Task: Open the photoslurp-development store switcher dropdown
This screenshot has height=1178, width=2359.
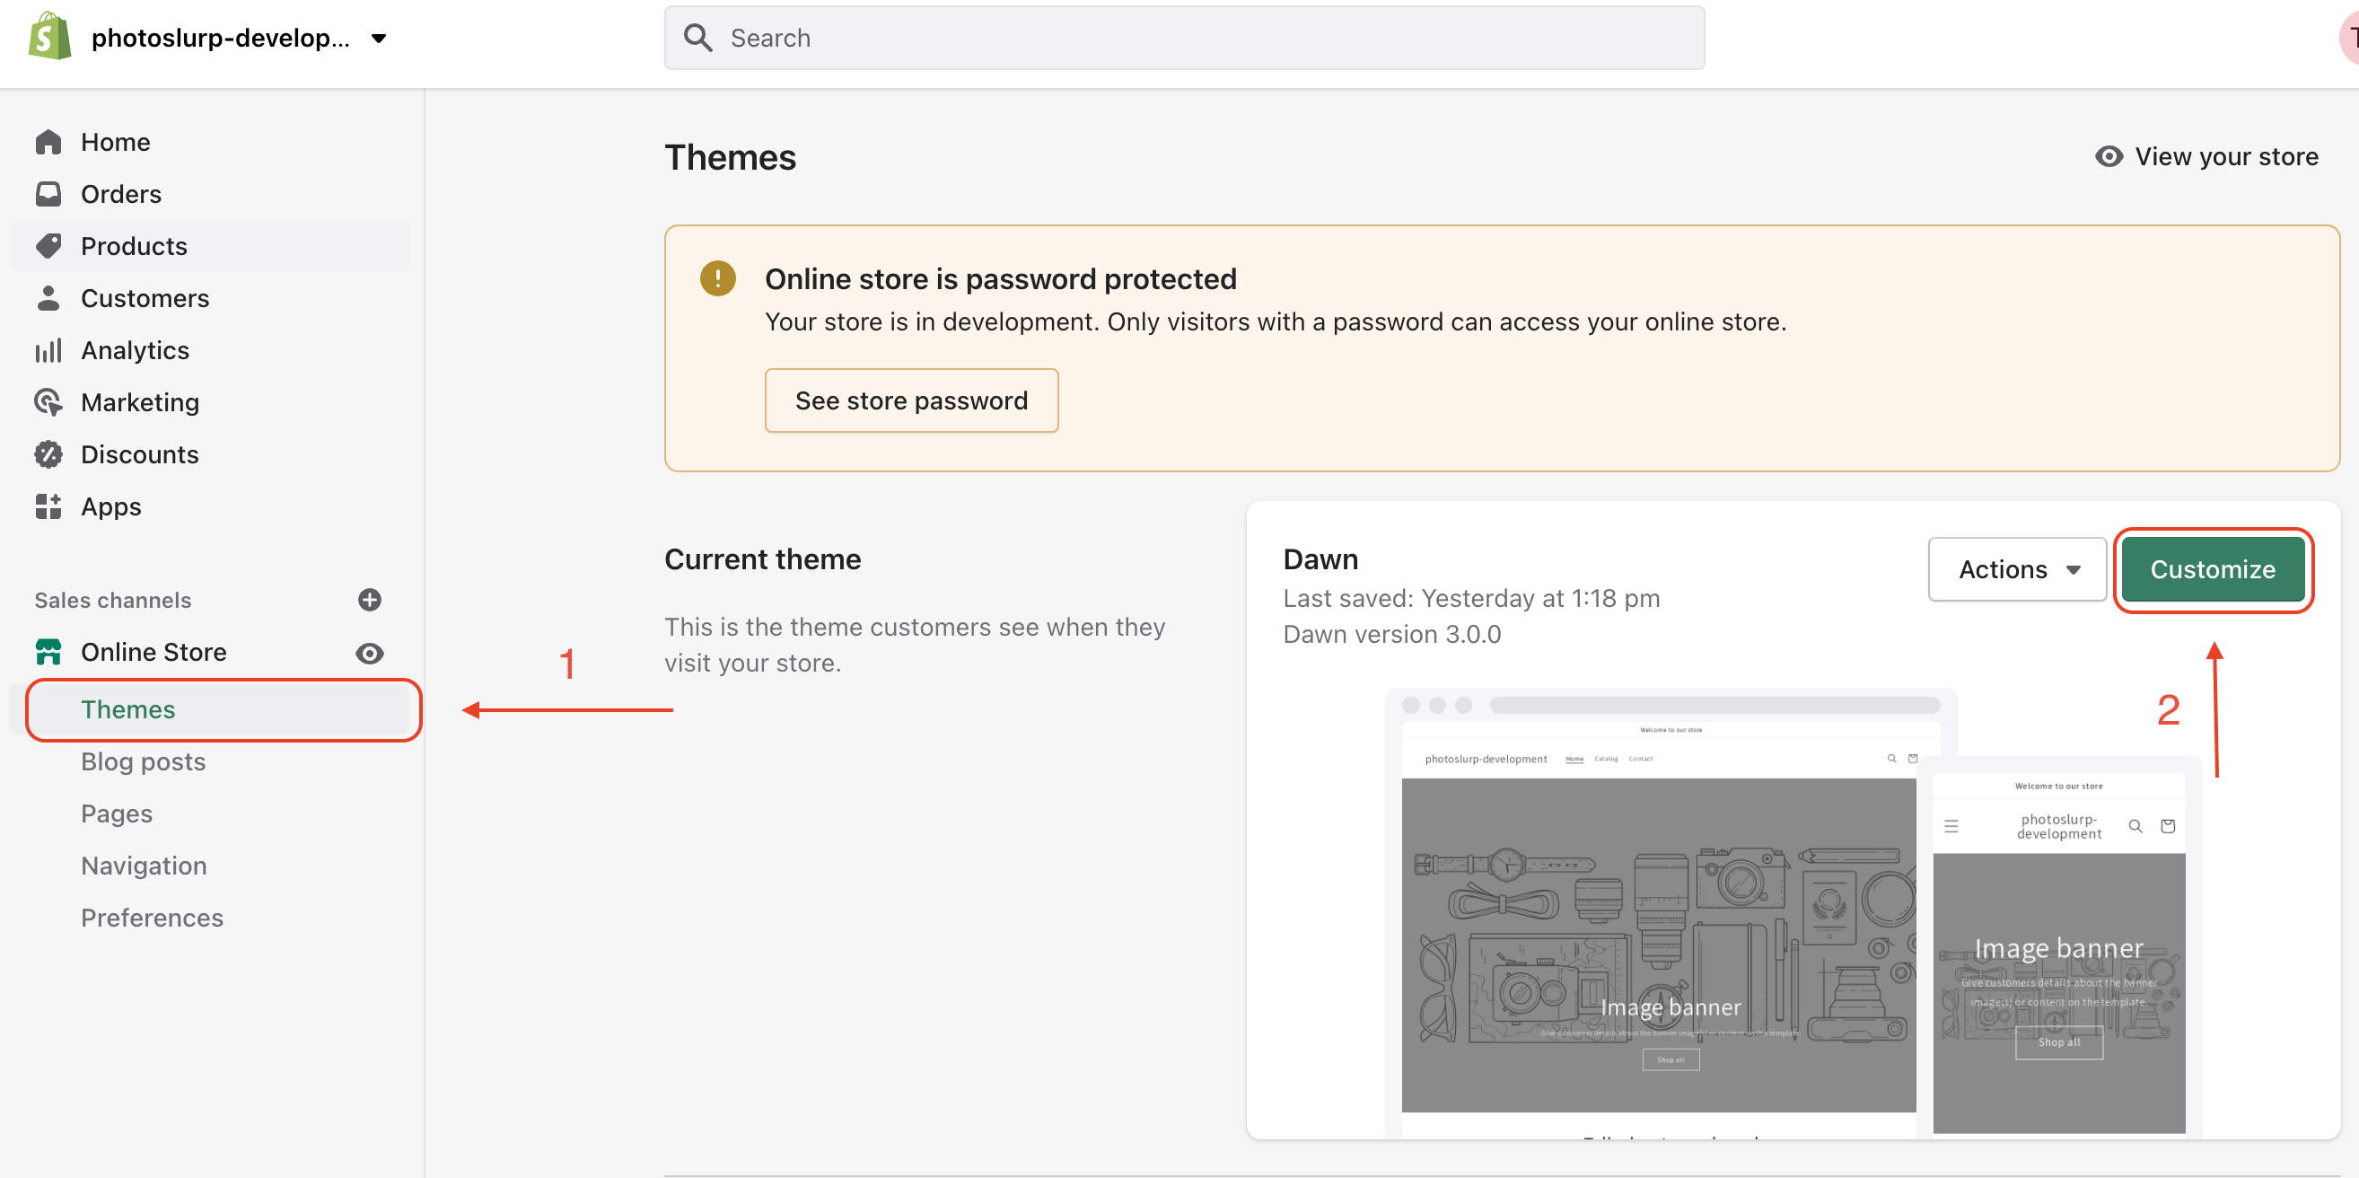Action: 378,39
